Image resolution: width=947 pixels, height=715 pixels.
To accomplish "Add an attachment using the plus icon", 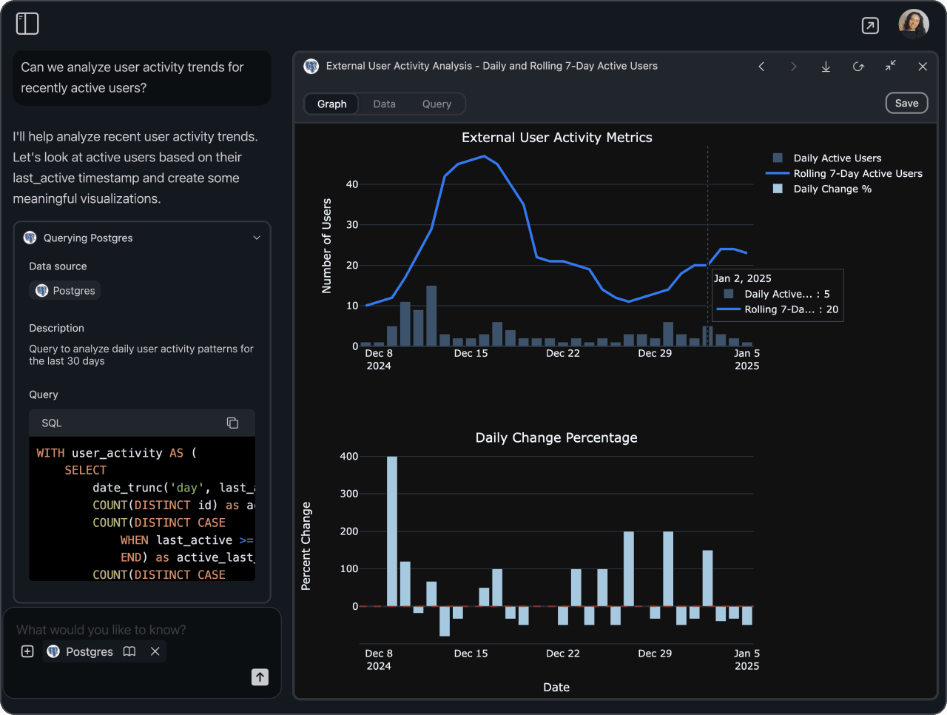I will click(27, 651).
